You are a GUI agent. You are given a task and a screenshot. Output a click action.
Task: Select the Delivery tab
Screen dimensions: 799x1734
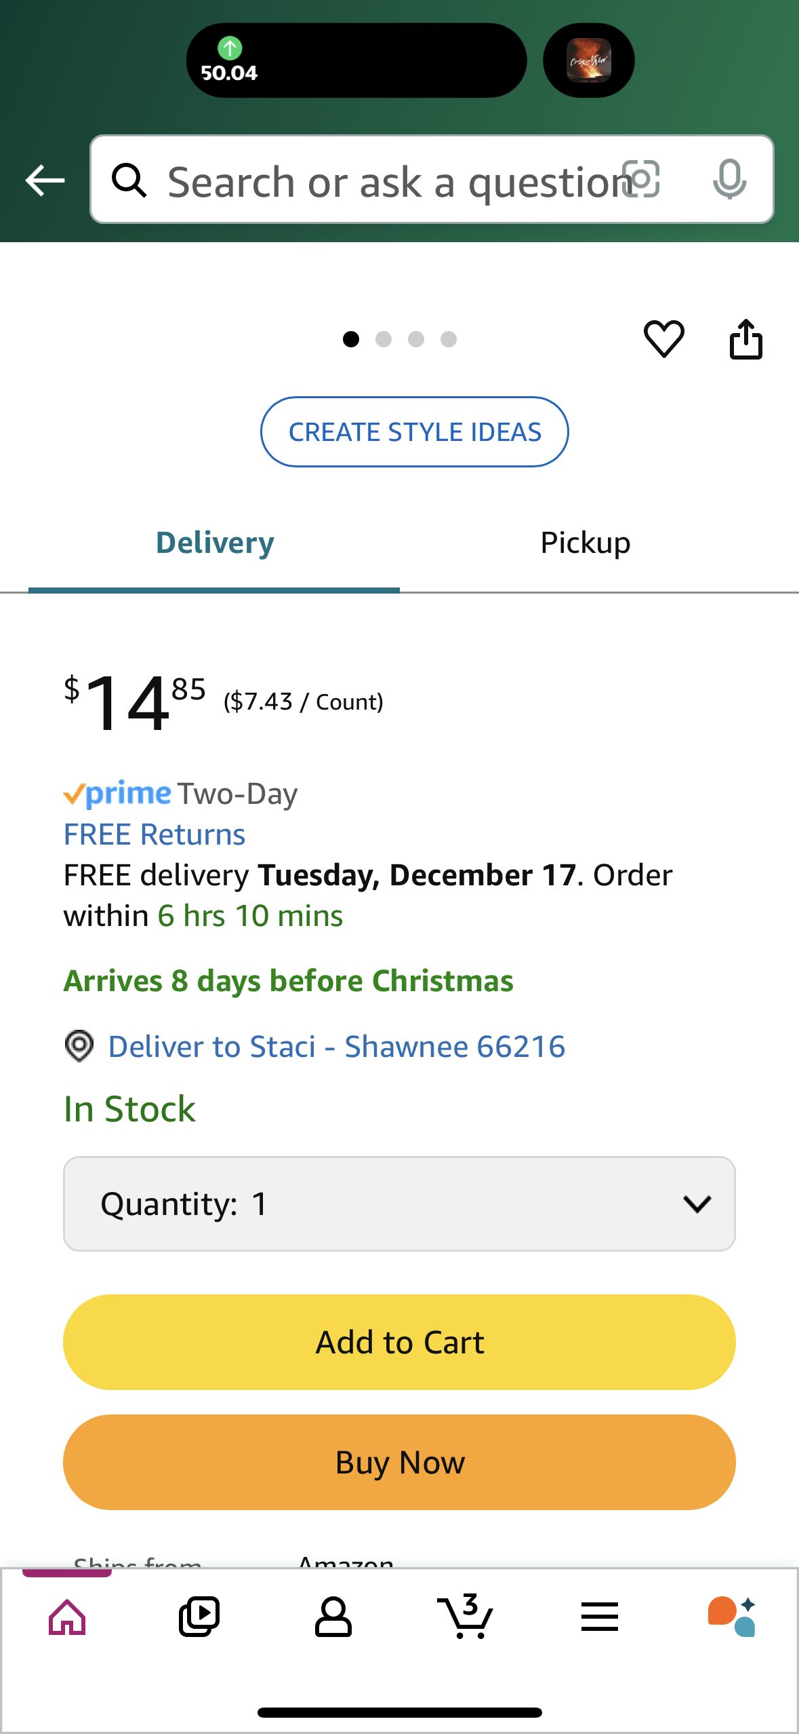(x=215, y=543)
